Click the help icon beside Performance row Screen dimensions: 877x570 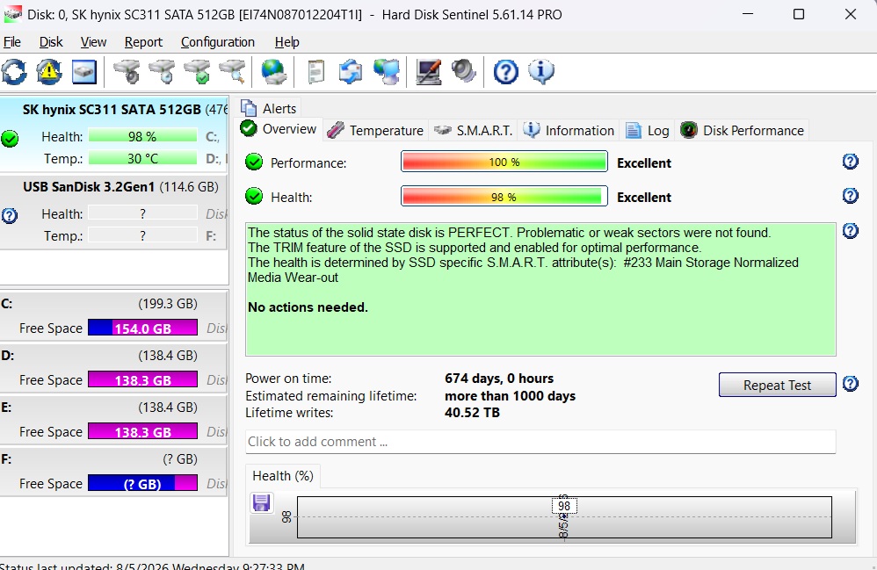[x=850, y=162]
